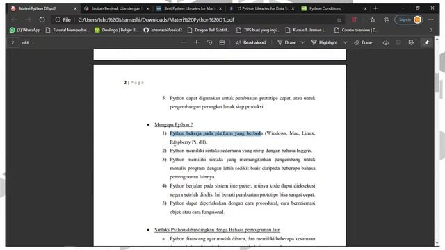Zoom in the PDF with plus
The height and width of the screenshot is (250, 445).
pos(196,42)
